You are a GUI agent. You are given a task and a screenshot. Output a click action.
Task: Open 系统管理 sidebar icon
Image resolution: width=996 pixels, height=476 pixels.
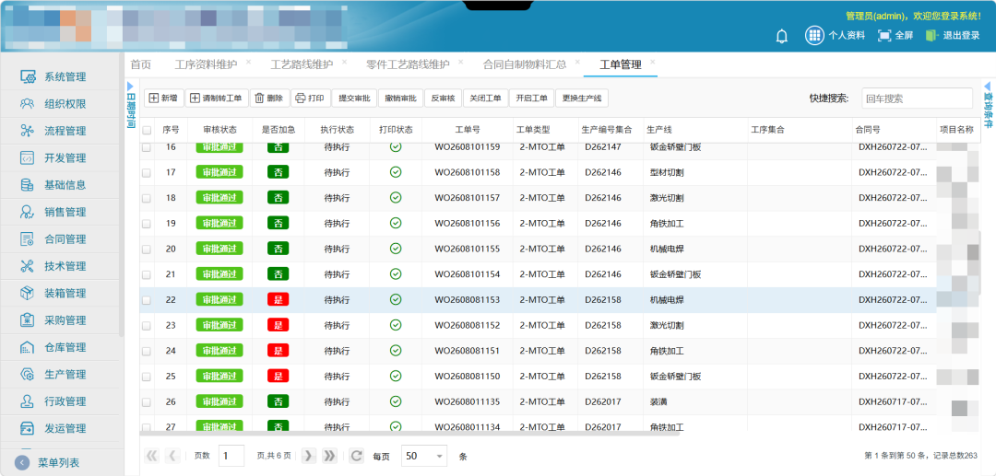(28, 76)
